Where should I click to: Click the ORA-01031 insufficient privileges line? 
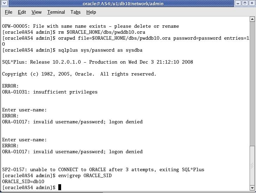tap(50, 92)
